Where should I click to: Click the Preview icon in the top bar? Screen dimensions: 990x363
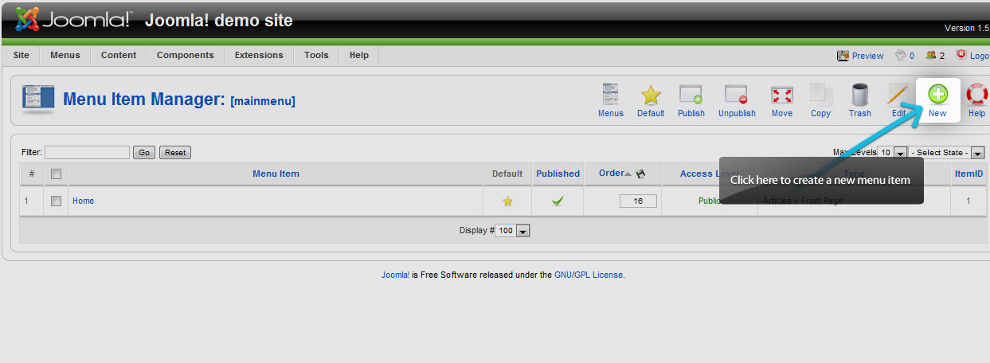pos(843,55)
